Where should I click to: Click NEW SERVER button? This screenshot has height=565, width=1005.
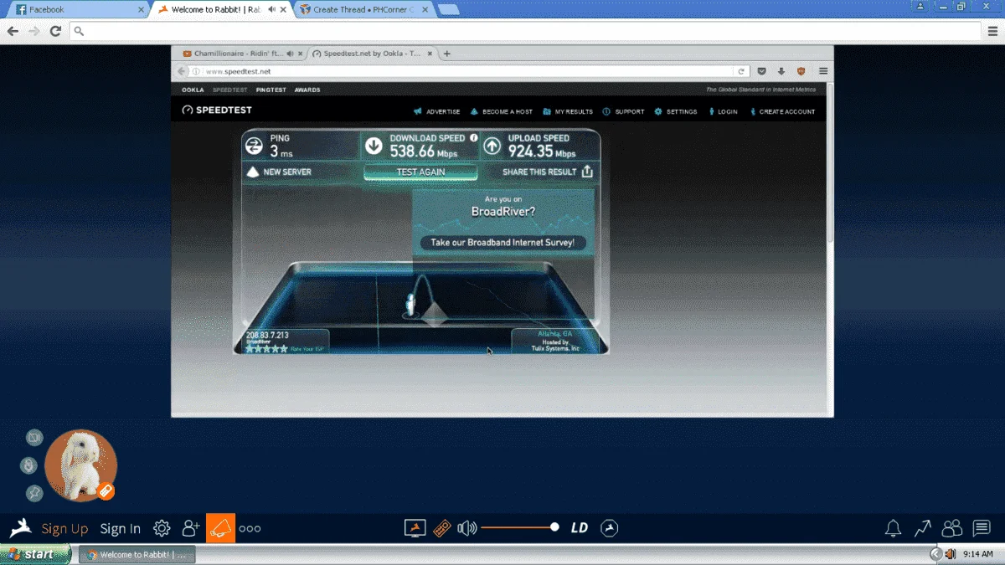279,172
